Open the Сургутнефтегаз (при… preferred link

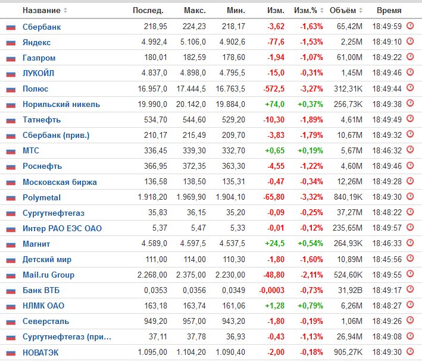(67, 337)
